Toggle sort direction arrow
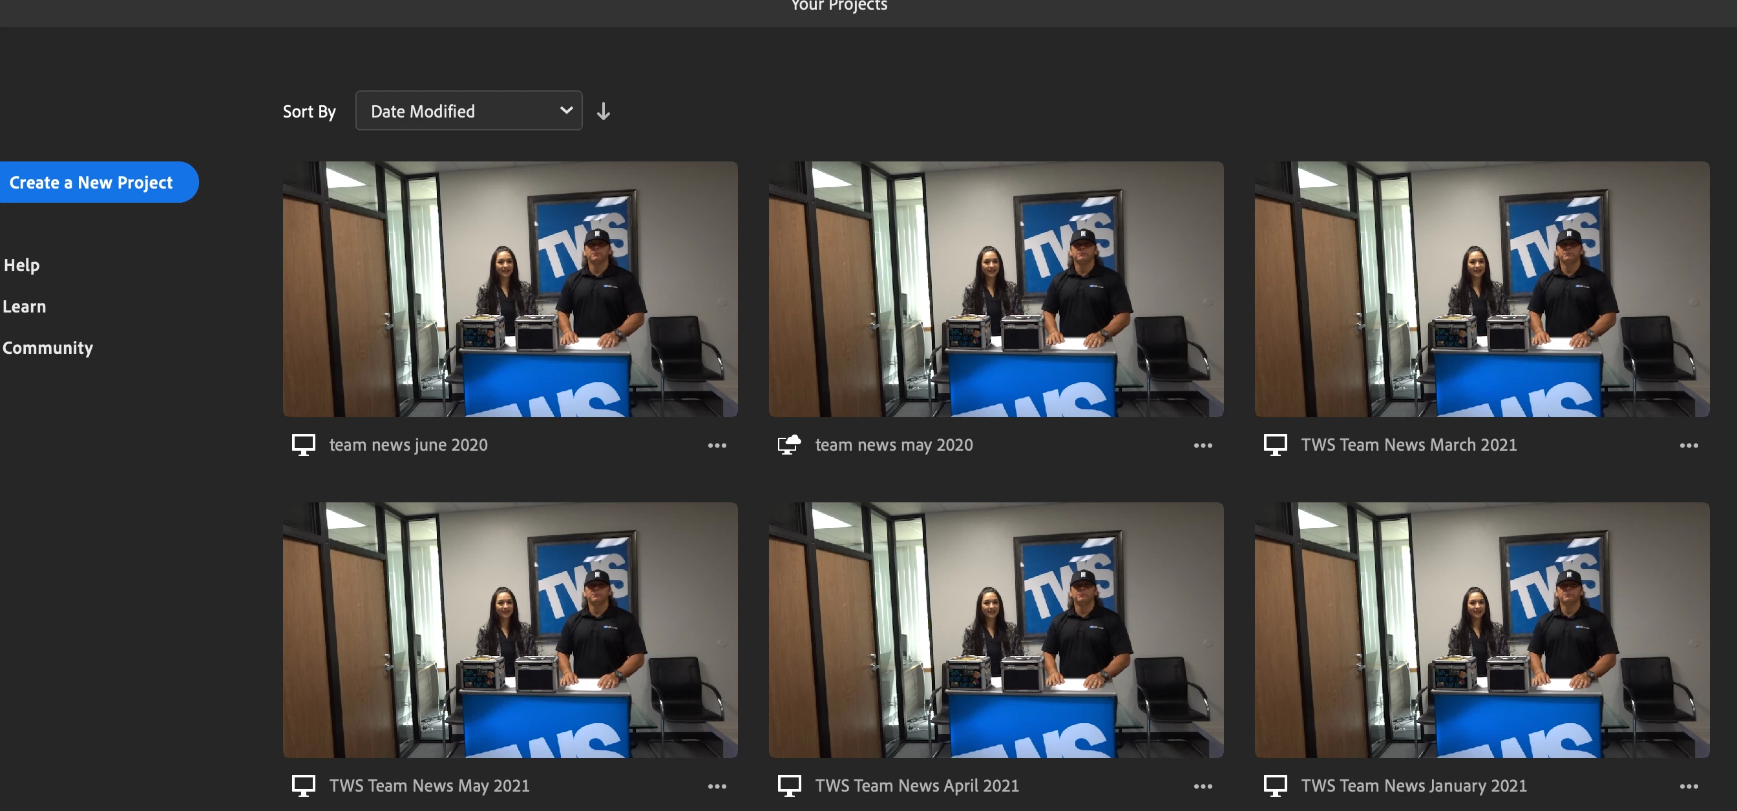The image size is (1737, 811). click(604, 111)
